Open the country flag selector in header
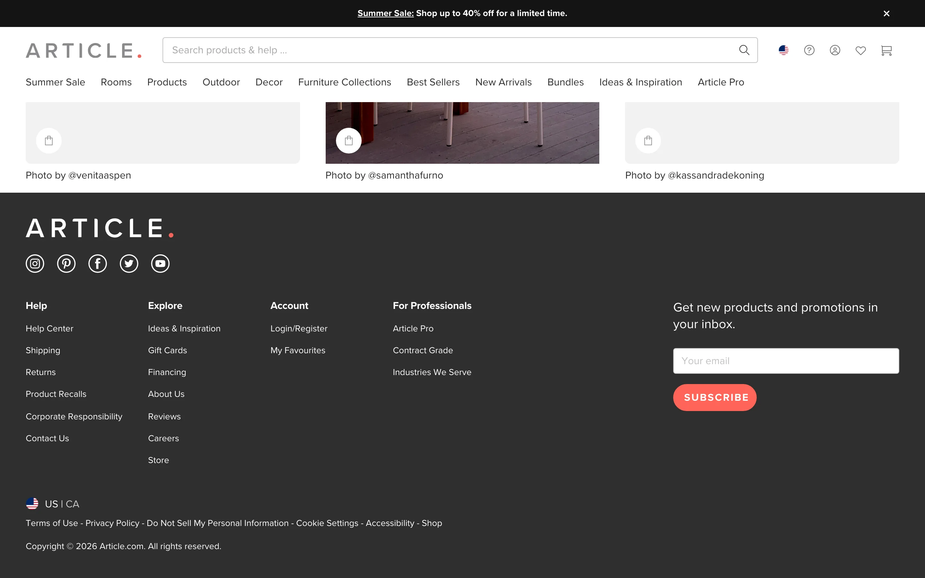This screenshot has height=578, width=925. (784, 50)
